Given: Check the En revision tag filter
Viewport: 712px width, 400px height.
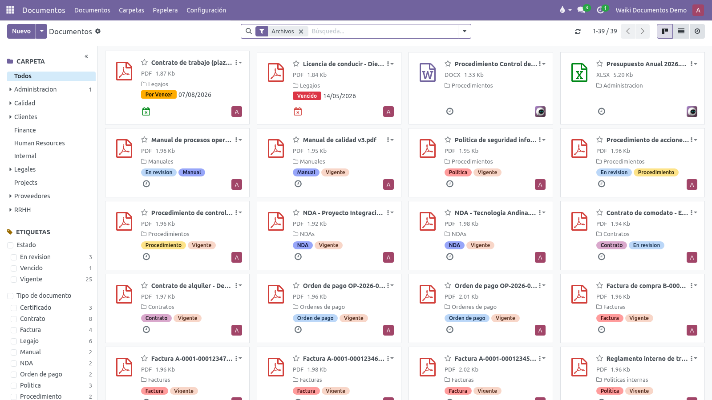Looking at the screenshot, I should (14, 257).
